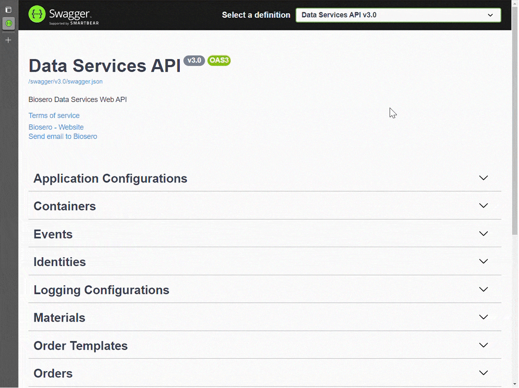519x388 pixels.
Task: Click the Events heading
Action: pyautogui.click(x=53, y=234)
